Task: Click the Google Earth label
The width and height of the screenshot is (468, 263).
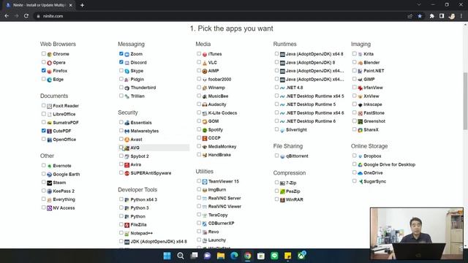Action: [67, 175]
